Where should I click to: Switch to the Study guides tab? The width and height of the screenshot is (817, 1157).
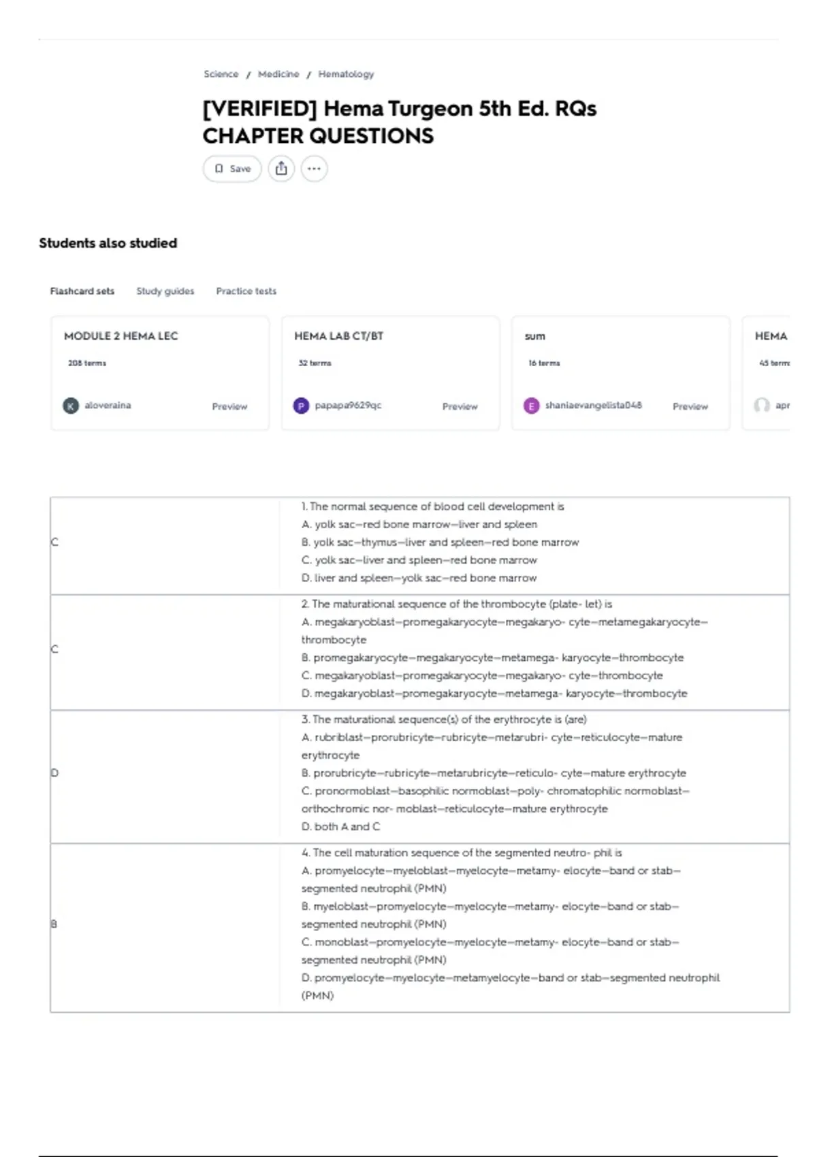click(165, 291)
